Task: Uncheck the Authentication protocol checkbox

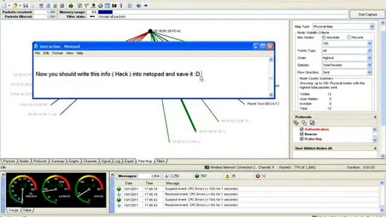Action: tap(302, 129)
